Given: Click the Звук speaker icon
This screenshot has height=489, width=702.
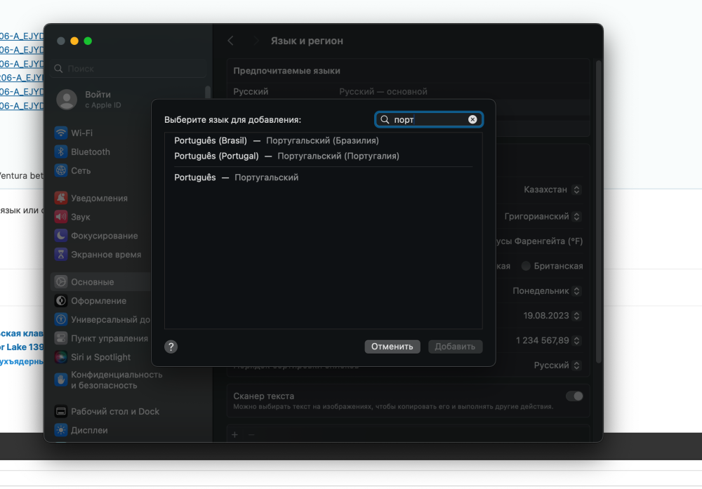Looking at the screenshot, I should point(61,217).
